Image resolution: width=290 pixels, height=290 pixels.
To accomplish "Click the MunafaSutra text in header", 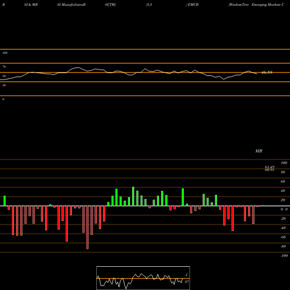I will [71, 5].
